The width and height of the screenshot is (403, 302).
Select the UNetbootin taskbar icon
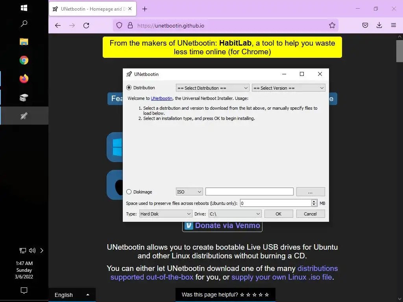(24, 116)
